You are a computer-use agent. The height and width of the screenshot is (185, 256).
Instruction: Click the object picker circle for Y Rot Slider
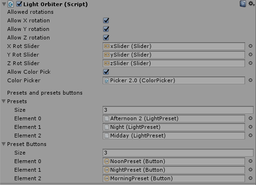tap(250, 55)
